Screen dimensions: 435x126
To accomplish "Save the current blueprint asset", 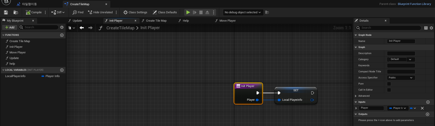I will pyautogui.click(x=6, y=12).
